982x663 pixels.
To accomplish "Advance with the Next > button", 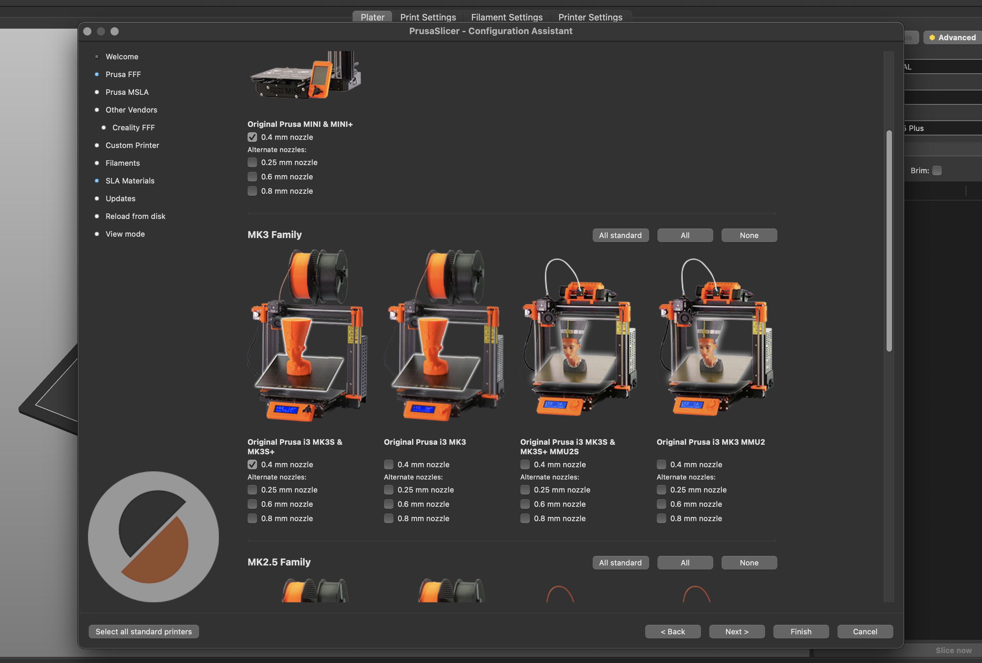I will coord(737,632).
